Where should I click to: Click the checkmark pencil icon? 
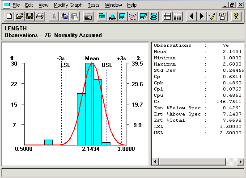212,16
